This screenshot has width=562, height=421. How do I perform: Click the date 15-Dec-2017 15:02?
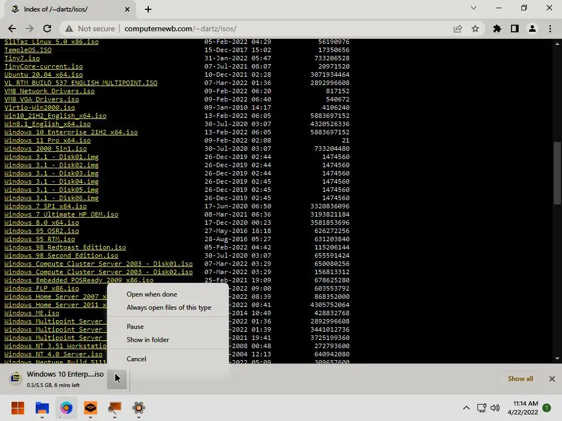tap(238, 50)
